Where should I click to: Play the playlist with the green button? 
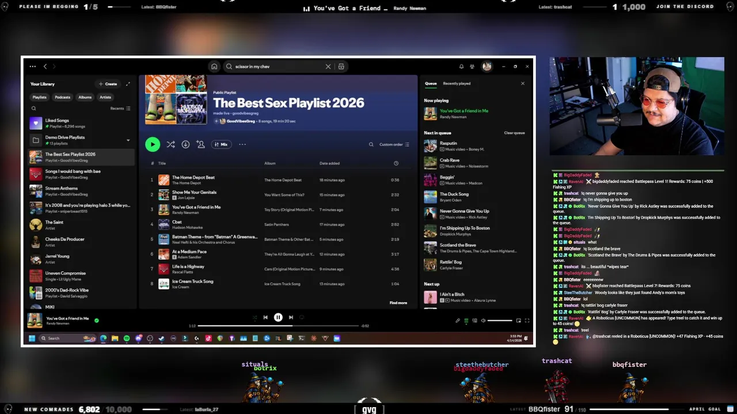click(x=153, y=144)
